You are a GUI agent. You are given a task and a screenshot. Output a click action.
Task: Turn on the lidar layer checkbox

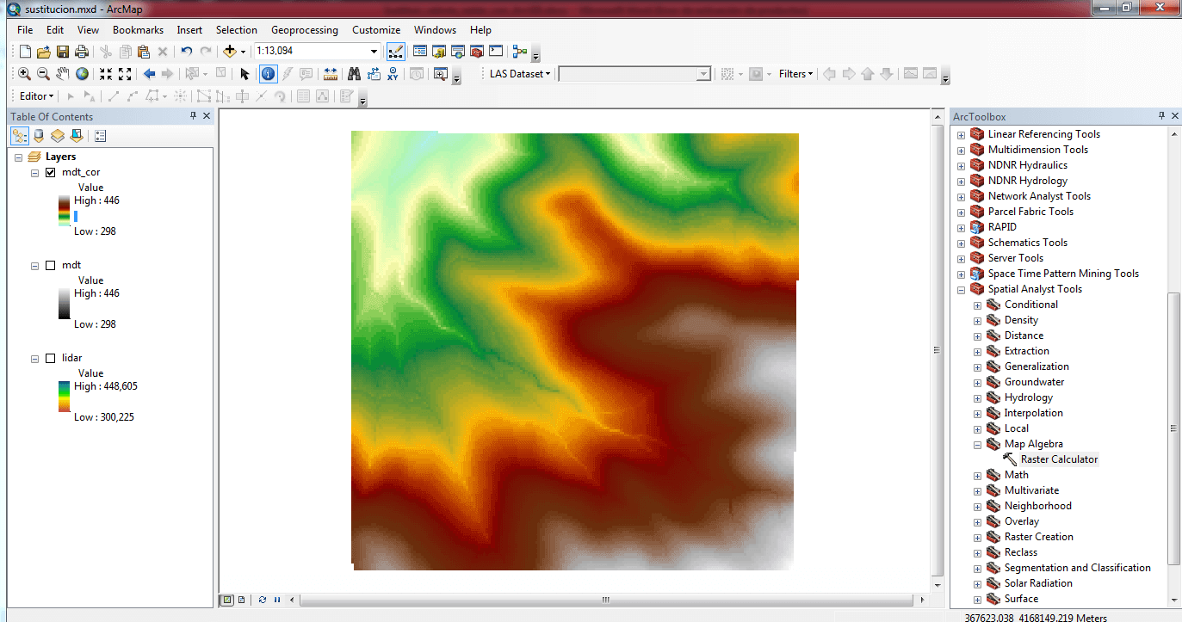[50, 358]
